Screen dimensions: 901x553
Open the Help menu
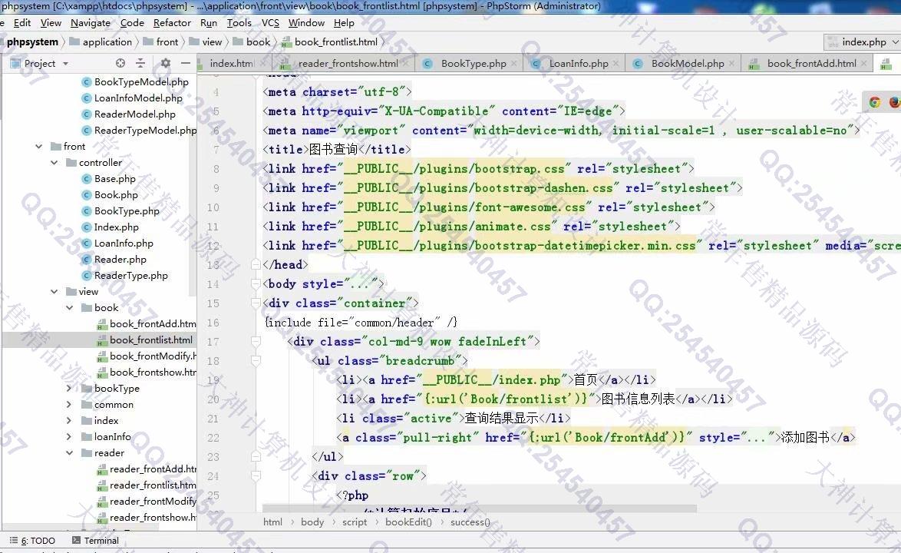click(344, 23)
